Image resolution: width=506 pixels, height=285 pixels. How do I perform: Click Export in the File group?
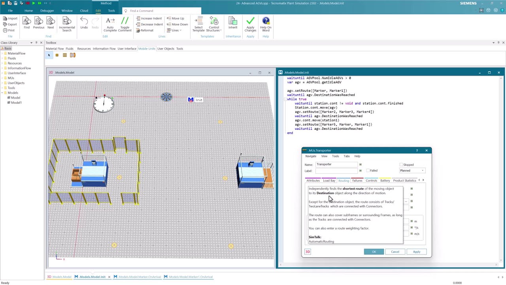point(10,24)
